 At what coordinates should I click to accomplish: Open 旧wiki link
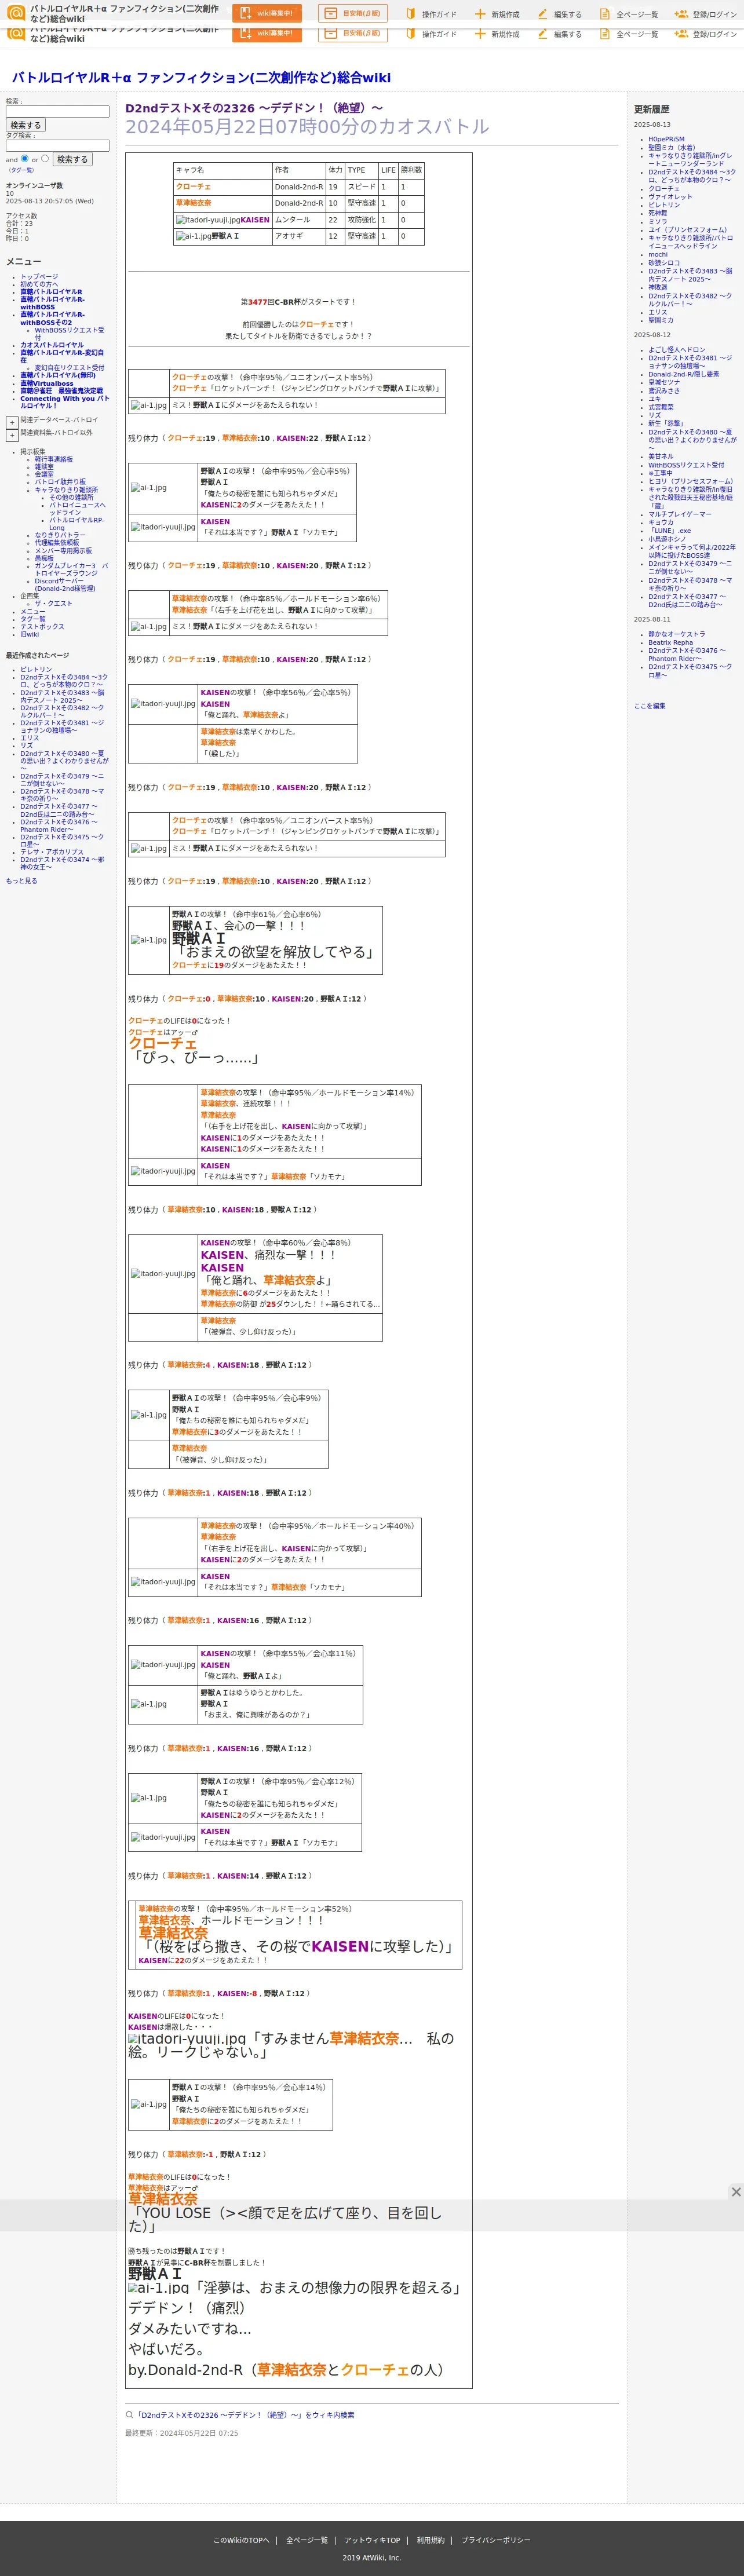(29, 634)
